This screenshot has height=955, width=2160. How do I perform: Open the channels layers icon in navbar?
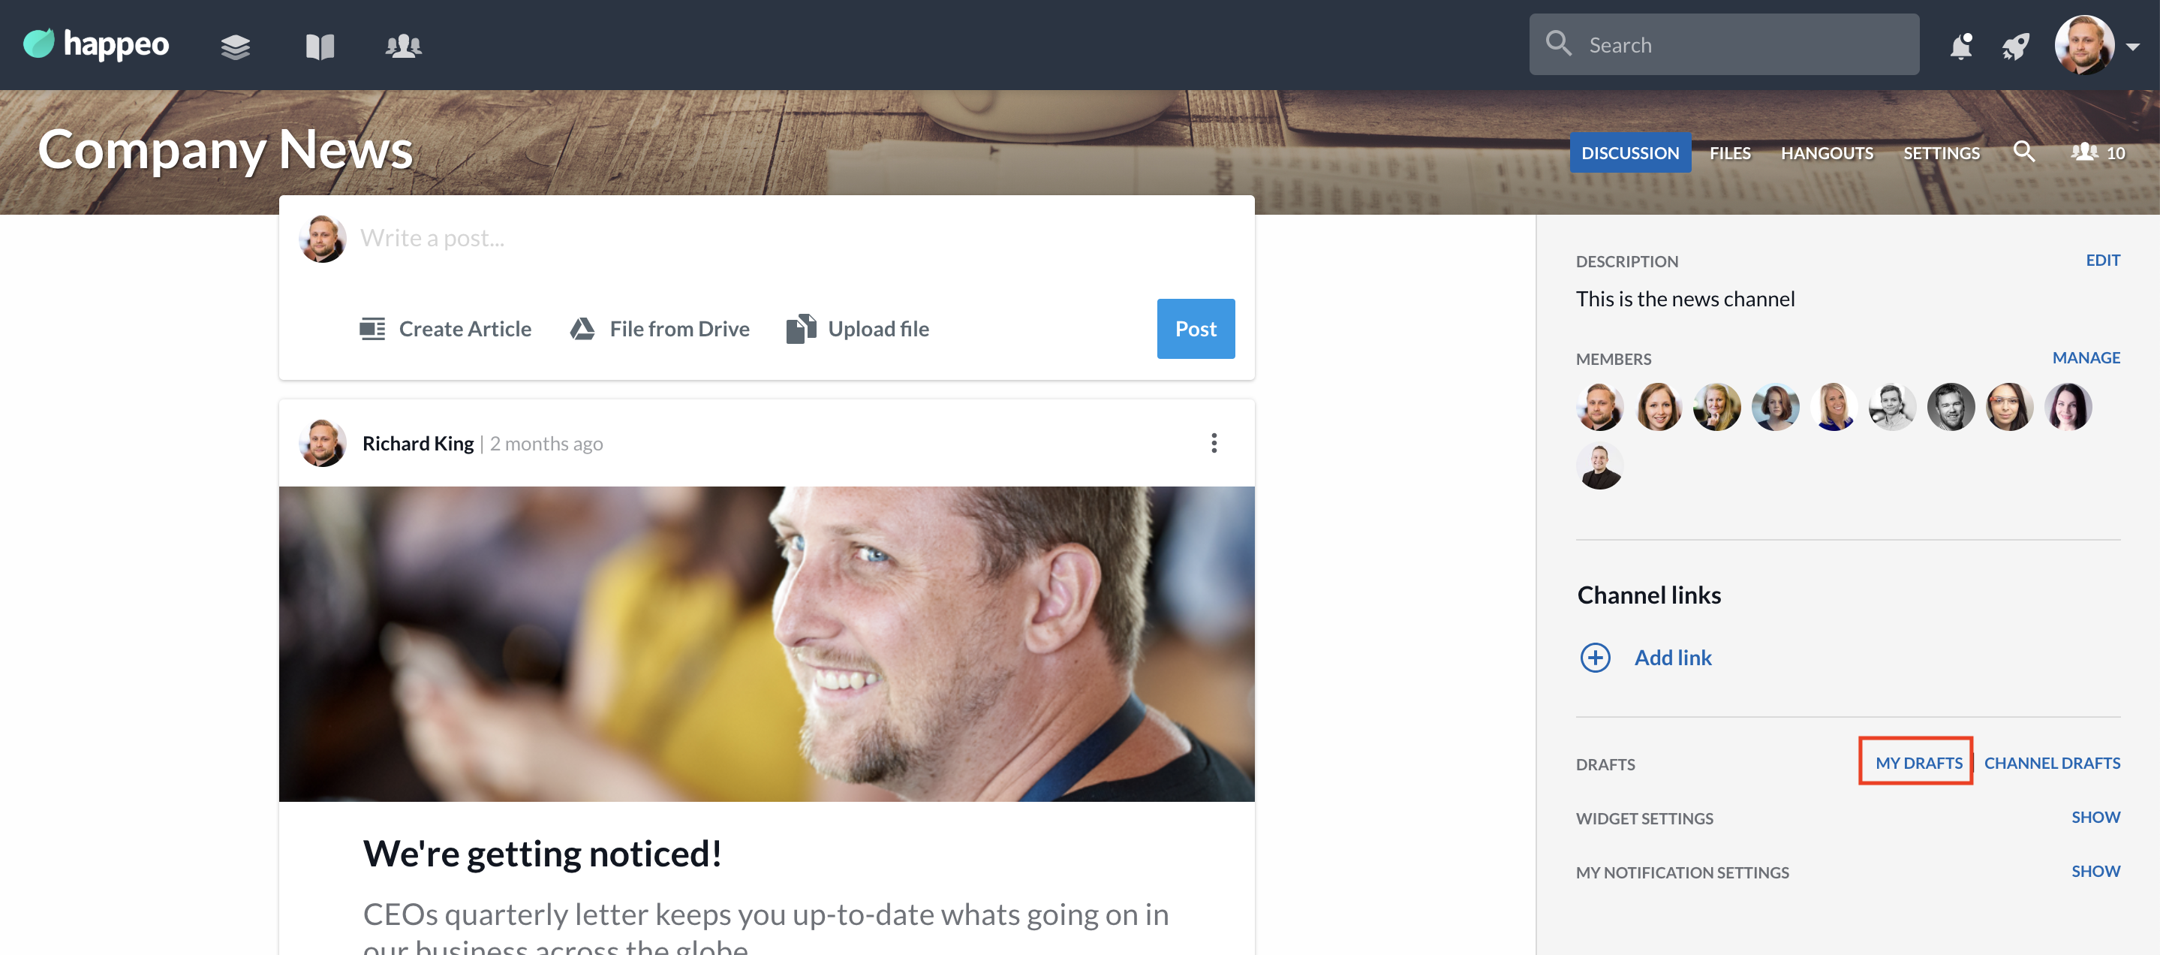[236, 46]
